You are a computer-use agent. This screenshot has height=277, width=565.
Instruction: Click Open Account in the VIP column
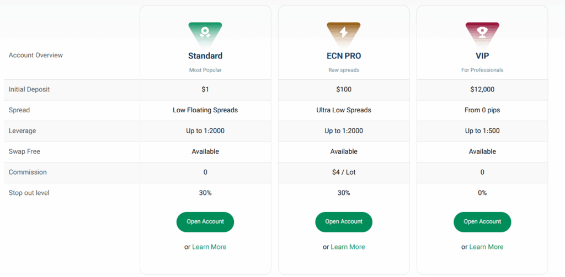(x=482, y=222)
